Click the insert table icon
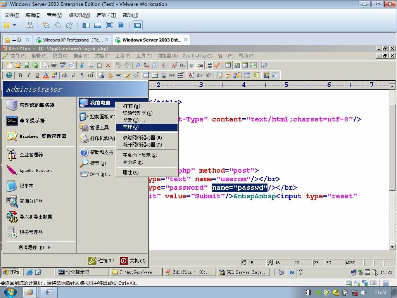 [146, 75]
